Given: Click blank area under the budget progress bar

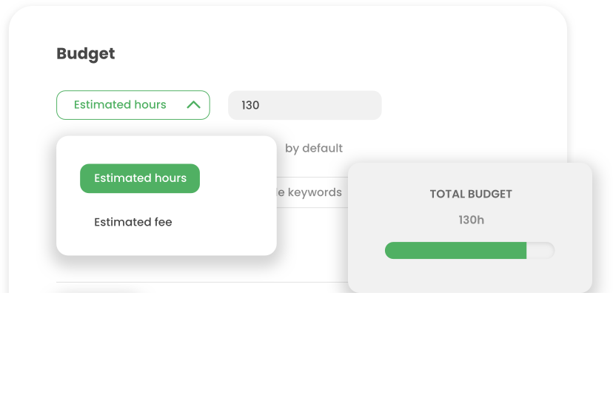Looking at the screenshot, I should (469, 275).
